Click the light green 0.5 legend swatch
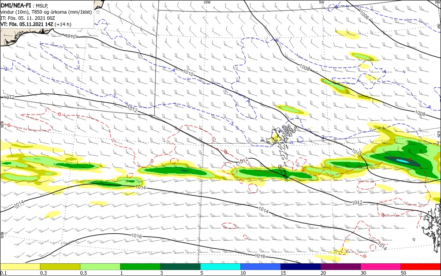441x276 pixels. pyautogui.click(x=100, y=267)
